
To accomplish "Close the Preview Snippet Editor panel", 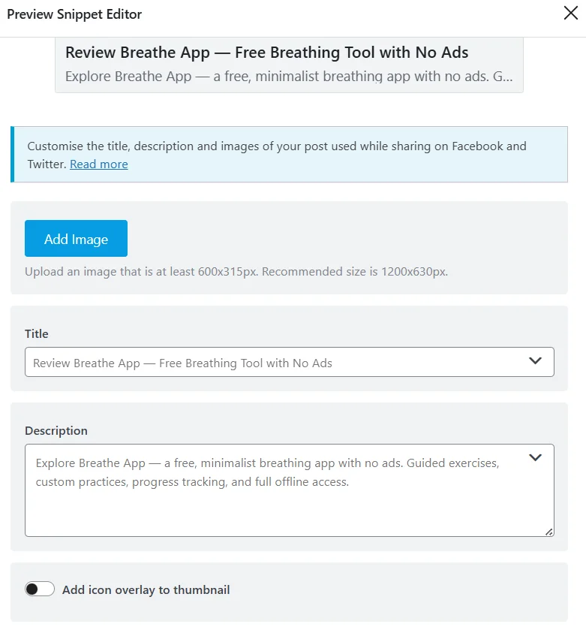I will (x=570, y=13).
